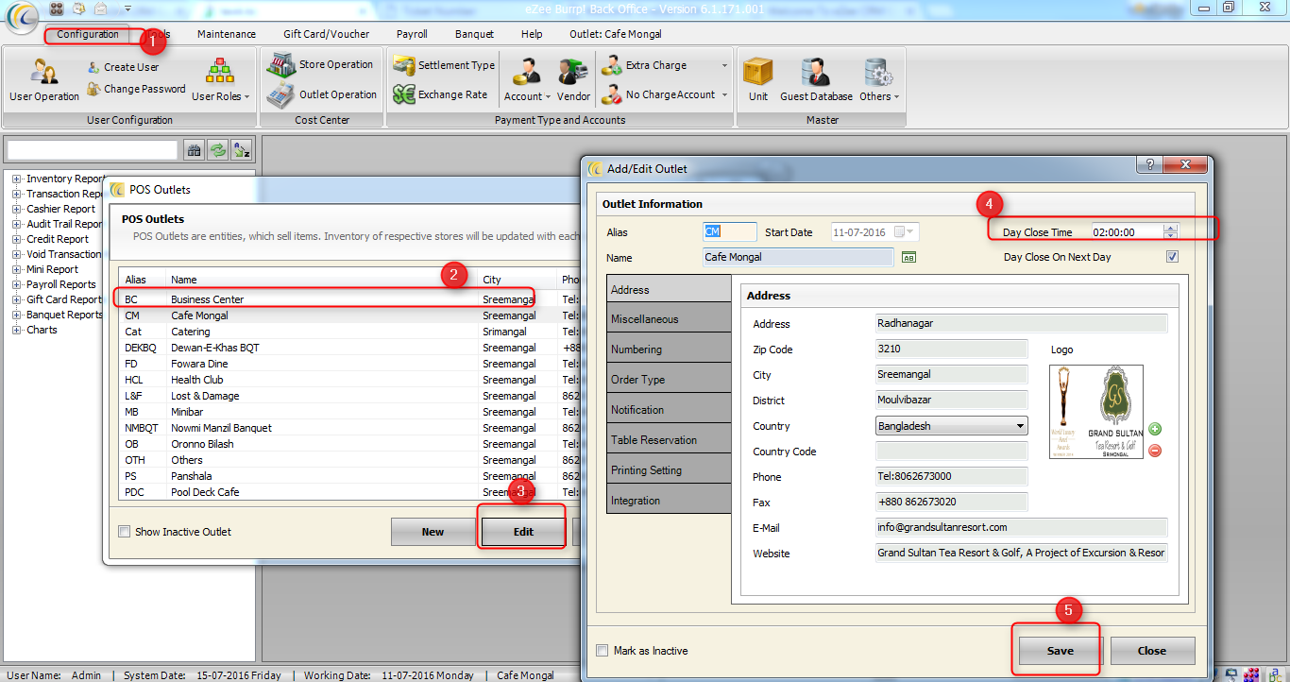The image size is (1290, 682).
Task: Open the Store Operation tool
Action: point(319,65)
